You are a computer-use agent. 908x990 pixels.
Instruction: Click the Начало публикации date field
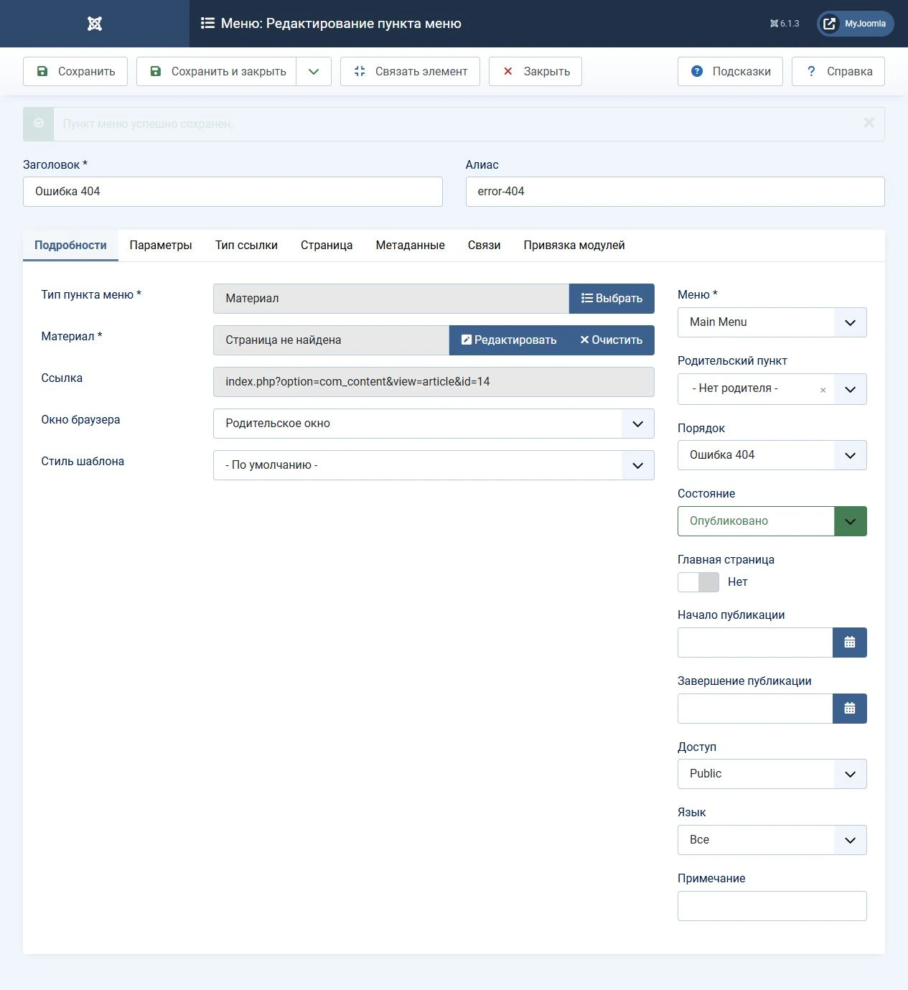click(x=755, y=643)
